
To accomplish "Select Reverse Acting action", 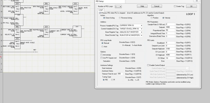I will pos(120,18).
